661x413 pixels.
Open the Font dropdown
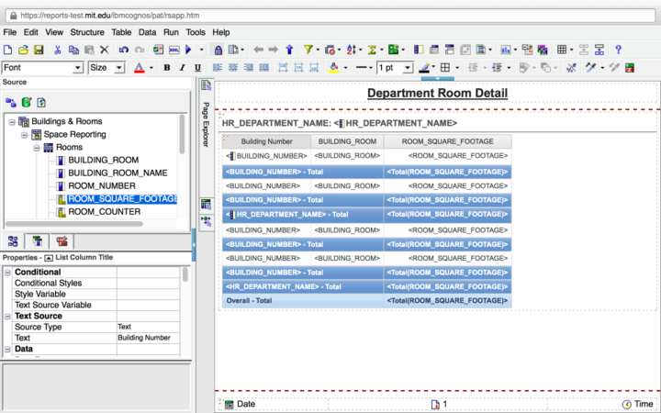coord(42,68)
